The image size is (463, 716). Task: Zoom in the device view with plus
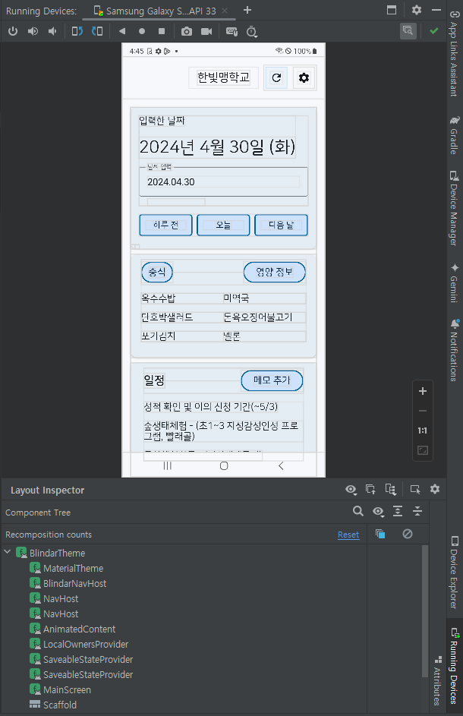[x=422, y=391]
